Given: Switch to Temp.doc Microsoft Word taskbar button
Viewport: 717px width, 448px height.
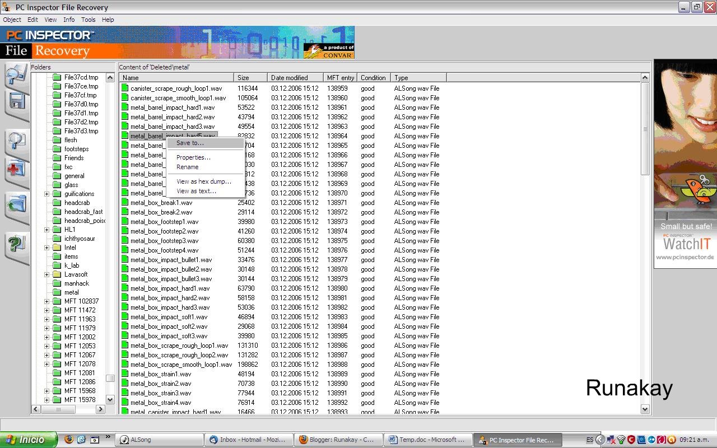Looking at the screenshot, I should pyautogui.click(x=429, y=440).
